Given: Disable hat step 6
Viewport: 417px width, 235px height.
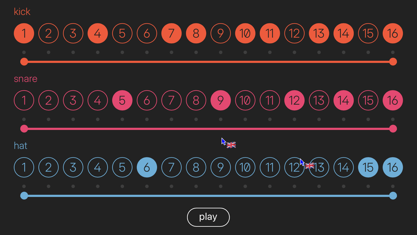Looking at the screenshot, I should click(x=147, y=167).
